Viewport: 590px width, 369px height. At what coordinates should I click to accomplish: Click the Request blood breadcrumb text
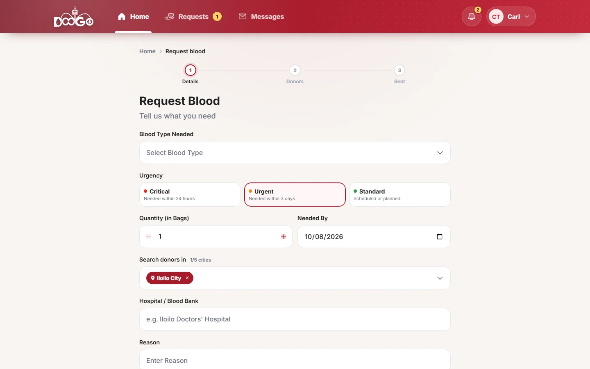pyautogui.click(x=185, y=51)
